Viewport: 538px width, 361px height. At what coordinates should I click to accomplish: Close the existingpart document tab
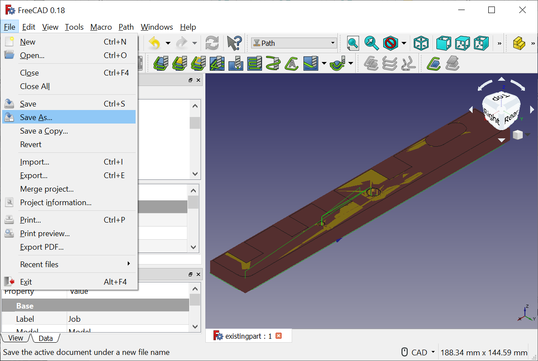click(279, 336)
